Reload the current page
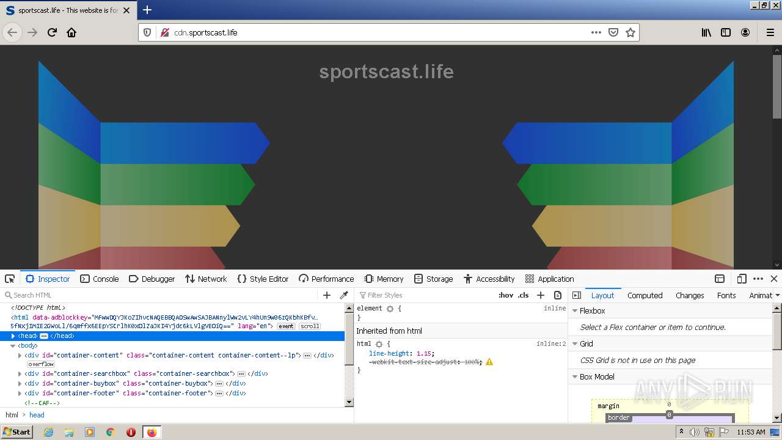 [x=52, y=32]
